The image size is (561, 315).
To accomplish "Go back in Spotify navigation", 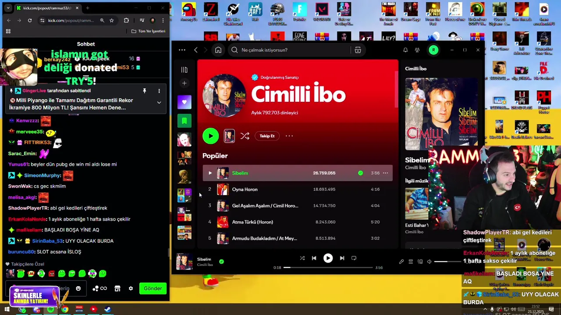I will (196, 50).
